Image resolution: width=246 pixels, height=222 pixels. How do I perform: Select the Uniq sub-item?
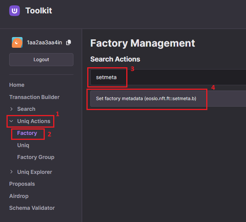pyautogui.click(x=23, y=145)
